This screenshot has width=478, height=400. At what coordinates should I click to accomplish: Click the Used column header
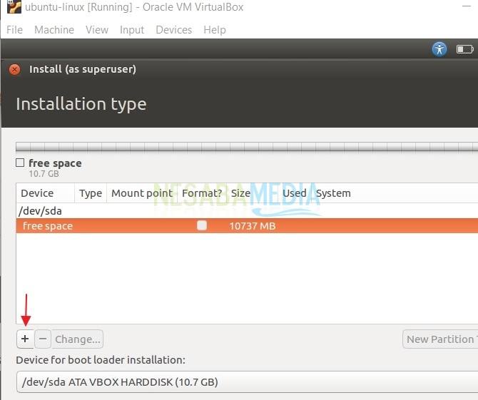tap(295, 193)
